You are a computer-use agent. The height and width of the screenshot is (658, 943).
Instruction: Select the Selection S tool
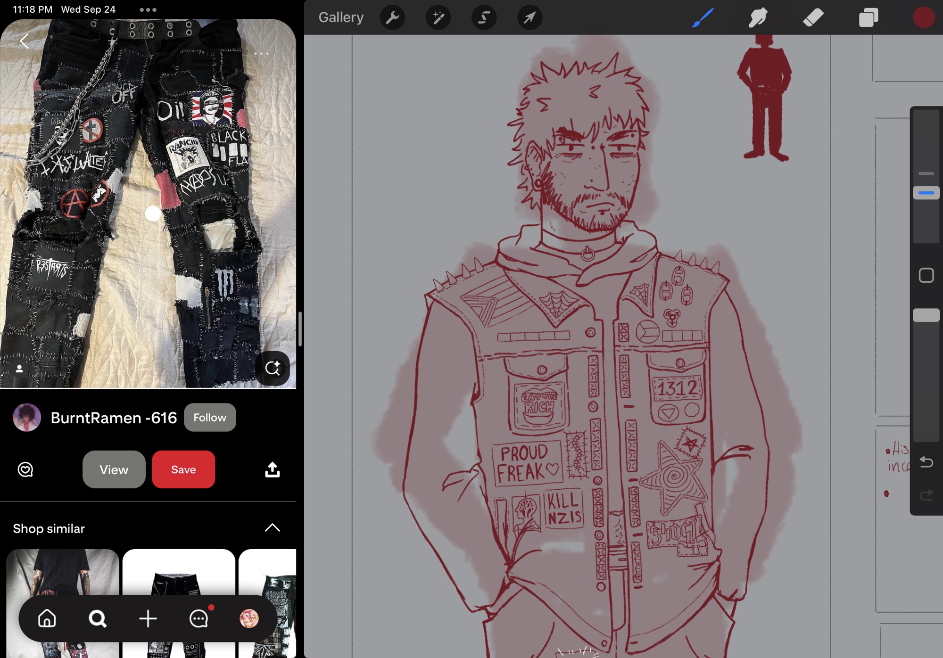484,18
